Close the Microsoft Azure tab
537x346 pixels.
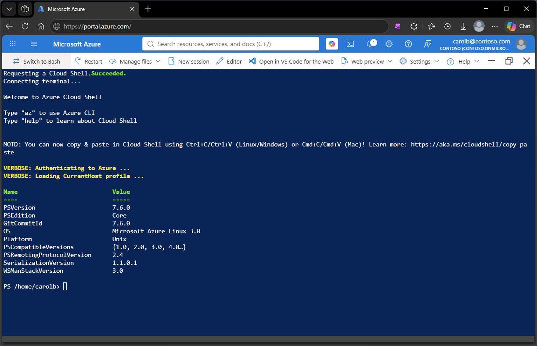pos(133,9)
